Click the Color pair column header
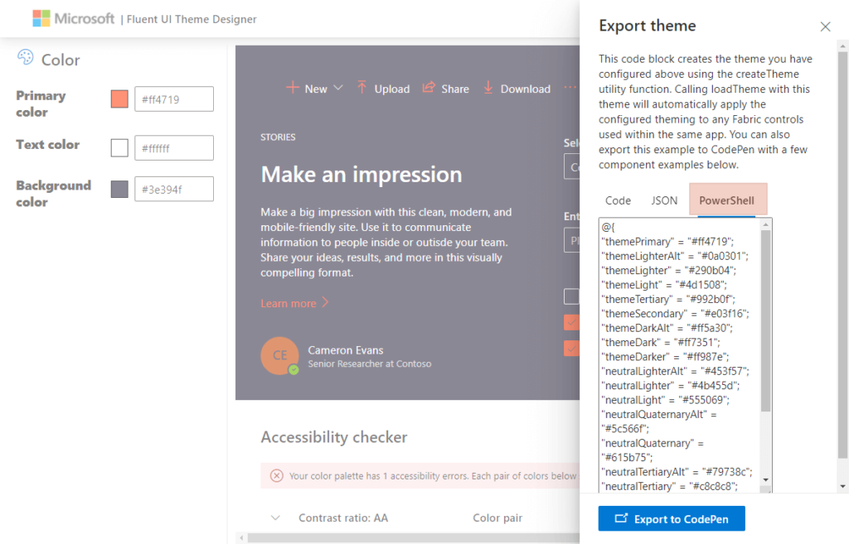Image resolution: width=849 pixels, height=544 pixels. (x=497, y=518)
